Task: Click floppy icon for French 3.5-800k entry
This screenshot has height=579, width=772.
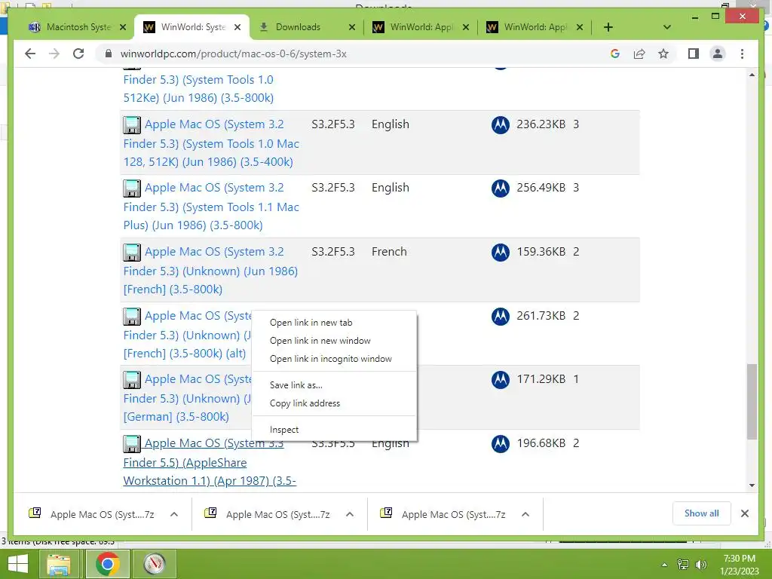Action: [x=131, y=253]
